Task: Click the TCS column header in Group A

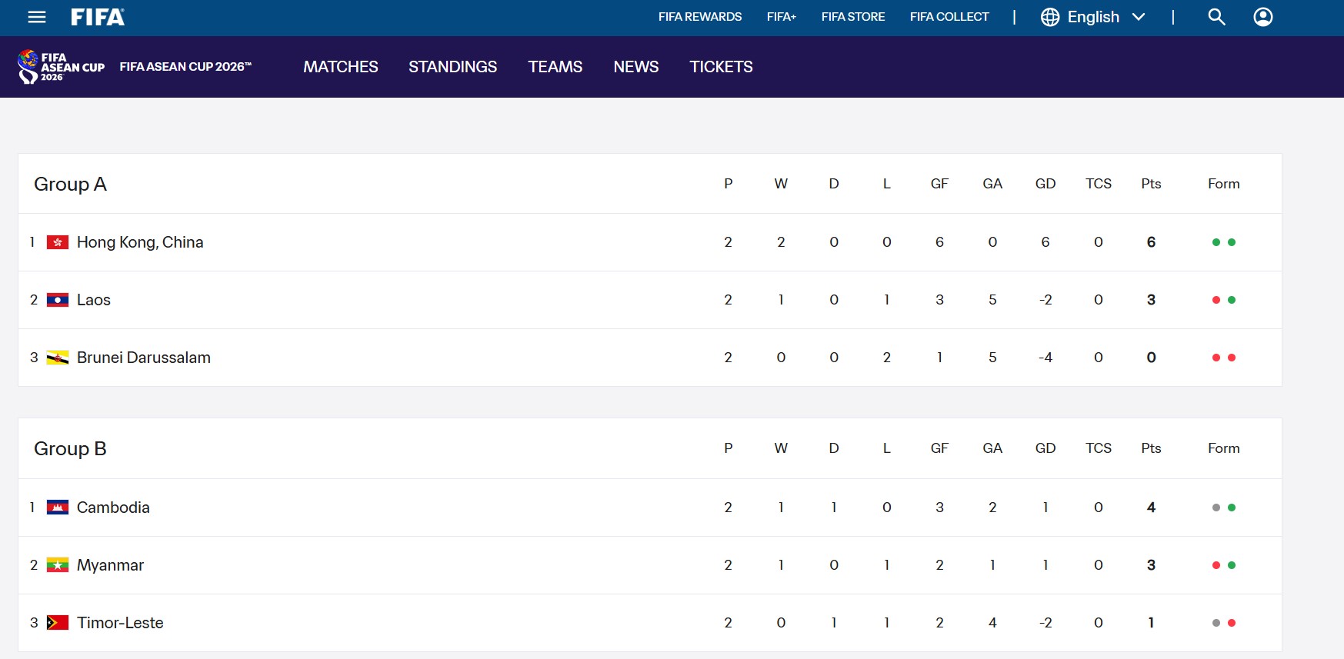Action: click(1099, 184)
